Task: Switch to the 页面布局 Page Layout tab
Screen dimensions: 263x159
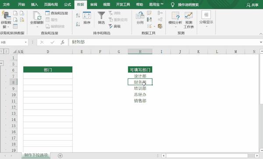Action: [51, 4]
